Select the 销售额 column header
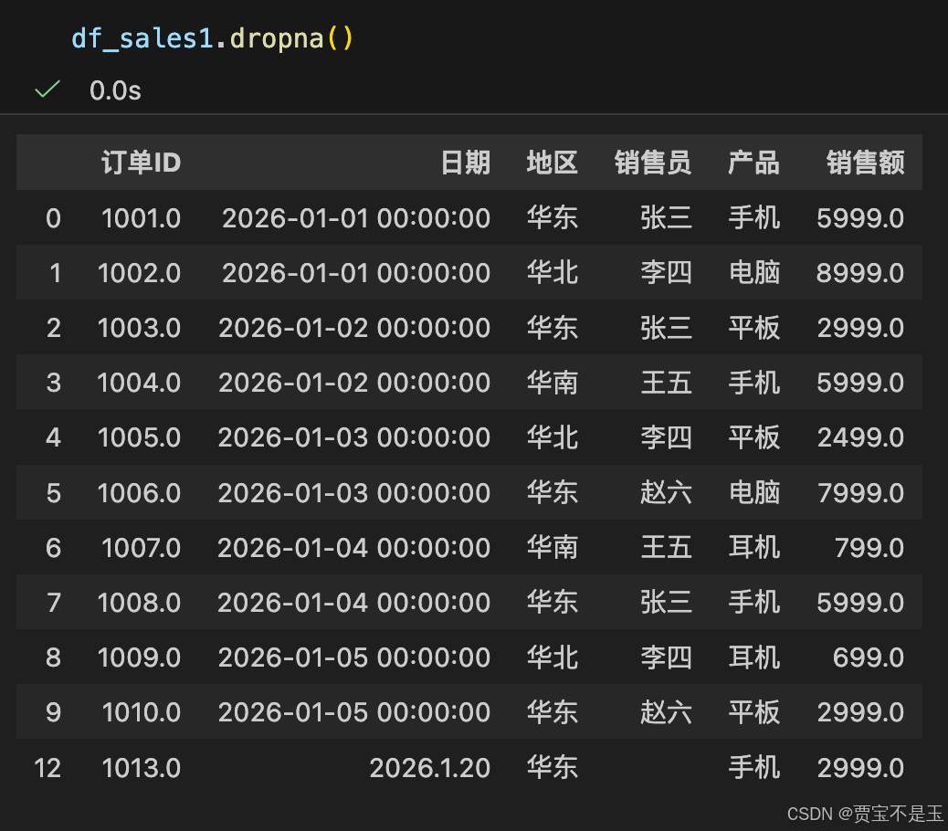948x831 pixels. (865, 163)
